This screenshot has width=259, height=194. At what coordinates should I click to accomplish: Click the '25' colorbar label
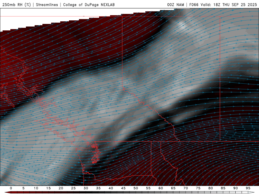tap(73, 188)
